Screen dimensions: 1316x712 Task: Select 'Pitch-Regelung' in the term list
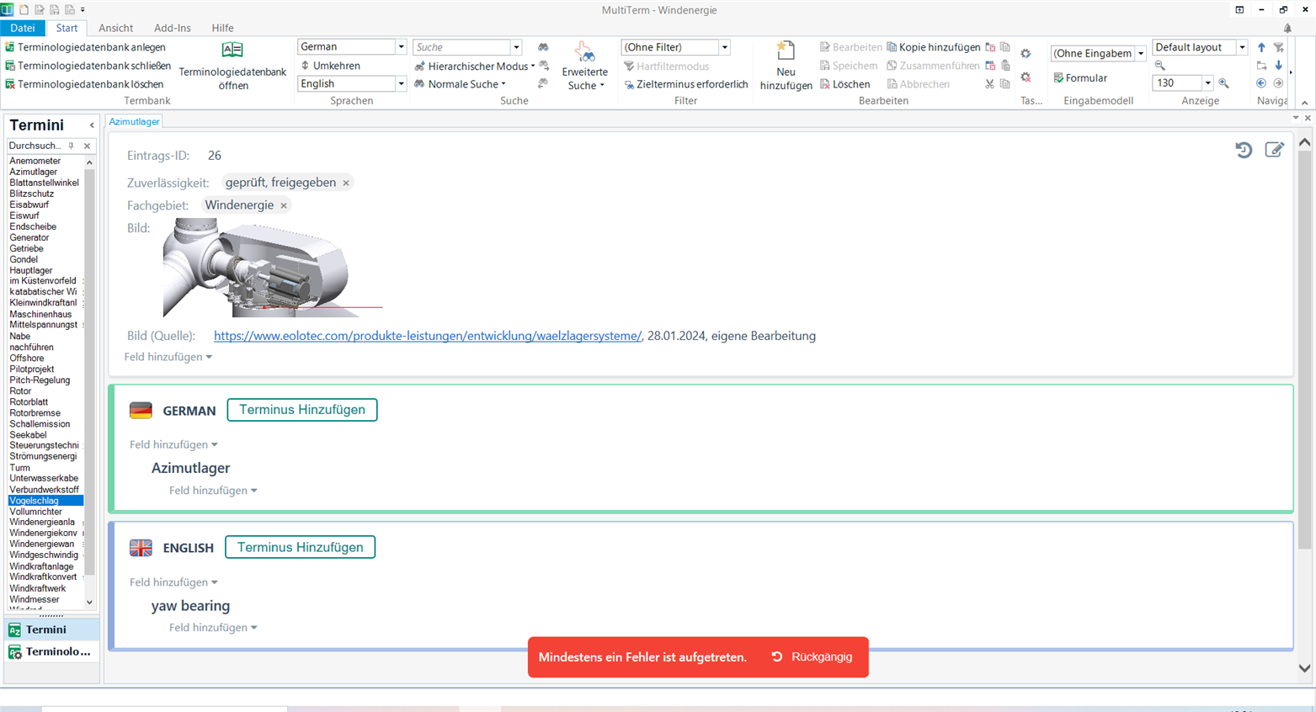(40, 380)
